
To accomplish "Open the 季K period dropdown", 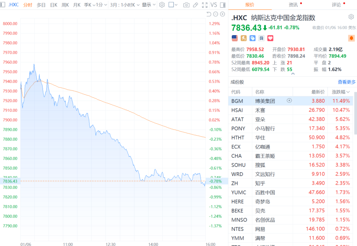I will click(x=90, y=5).
